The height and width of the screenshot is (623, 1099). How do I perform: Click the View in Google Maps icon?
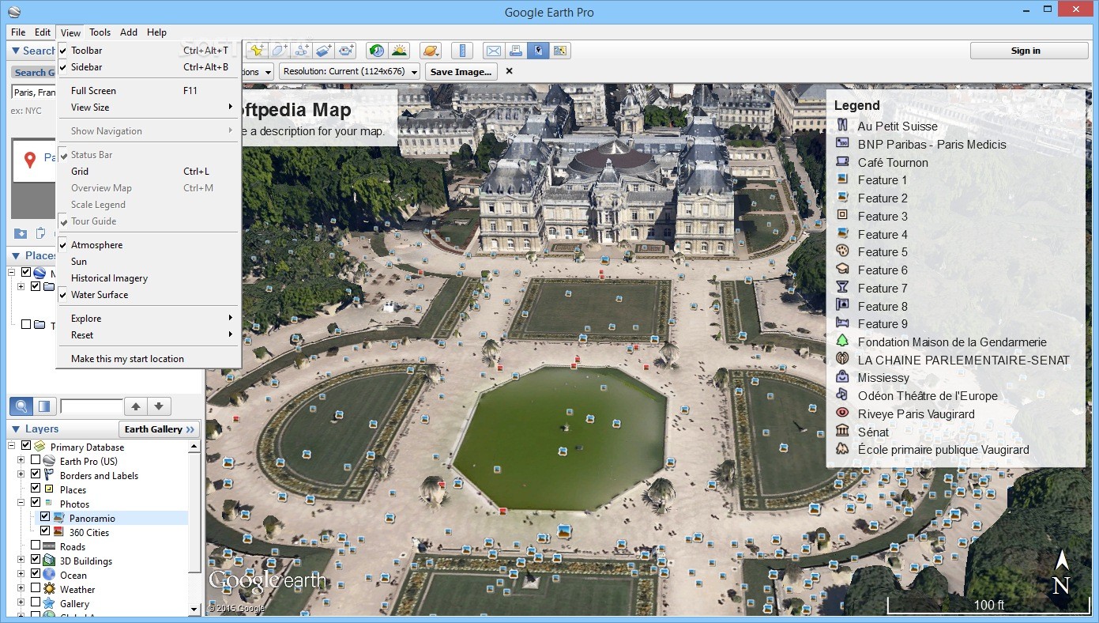pos(560,51)
